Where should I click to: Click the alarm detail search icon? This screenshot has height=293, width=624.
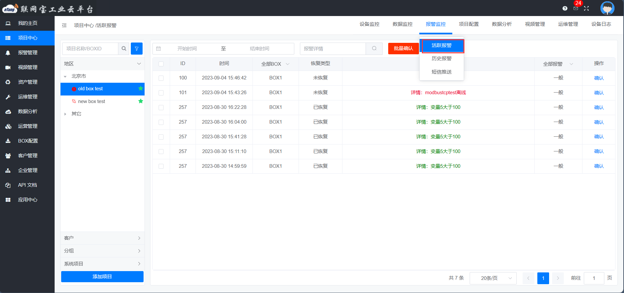374,48
